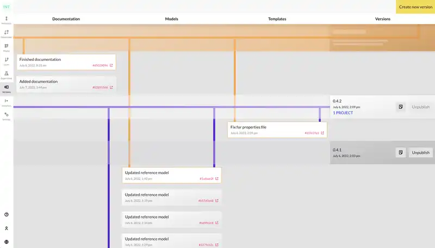Select the Versions sidebar icon

coord(7,88)
